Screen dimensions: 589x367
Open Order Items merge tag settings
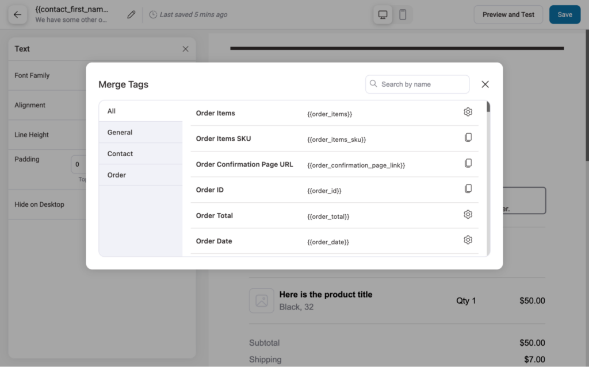click(468, 112)
